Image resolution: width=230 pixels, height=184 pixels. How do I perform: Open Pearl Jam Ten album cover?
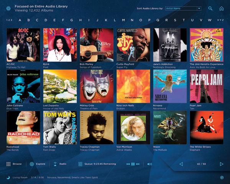point(207,86)
